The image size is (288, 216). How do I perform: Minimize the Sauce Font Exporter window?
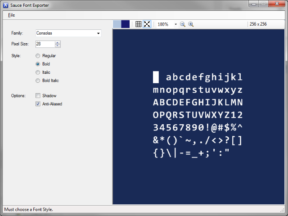click(254, 4)
